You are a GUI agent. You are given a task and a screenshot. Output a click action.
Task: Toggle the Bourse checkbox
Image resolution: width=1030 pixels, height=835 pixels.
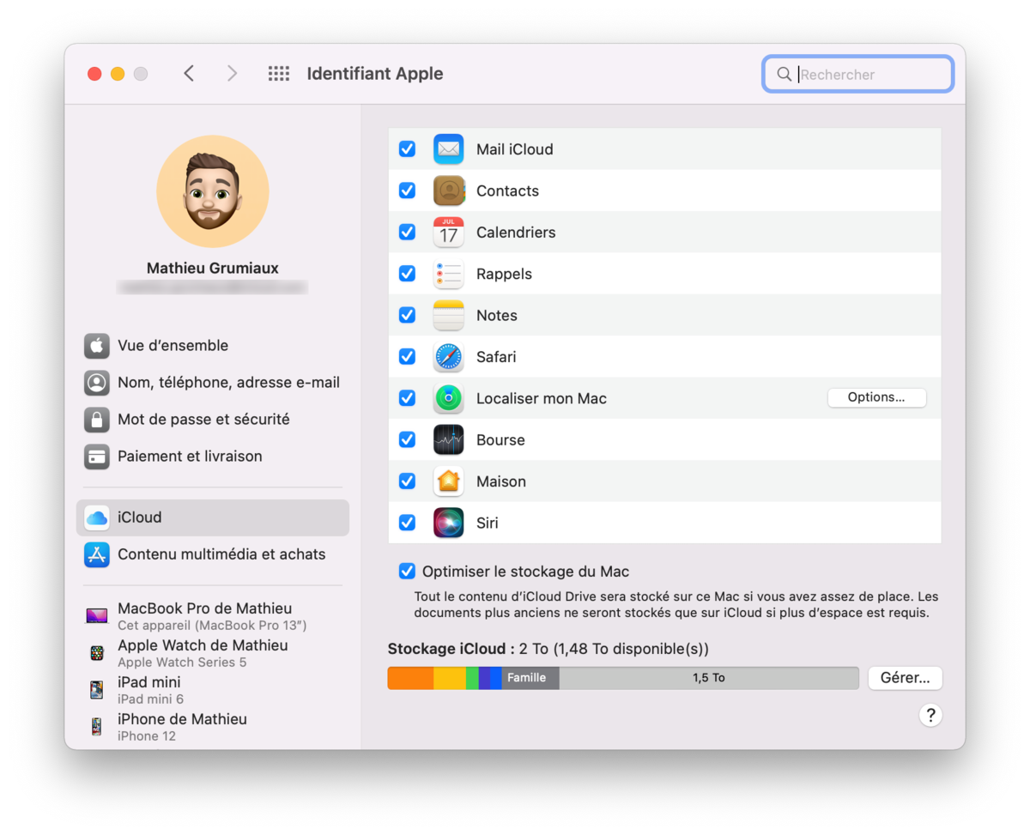pyautogui.click(x=408, y=440)
